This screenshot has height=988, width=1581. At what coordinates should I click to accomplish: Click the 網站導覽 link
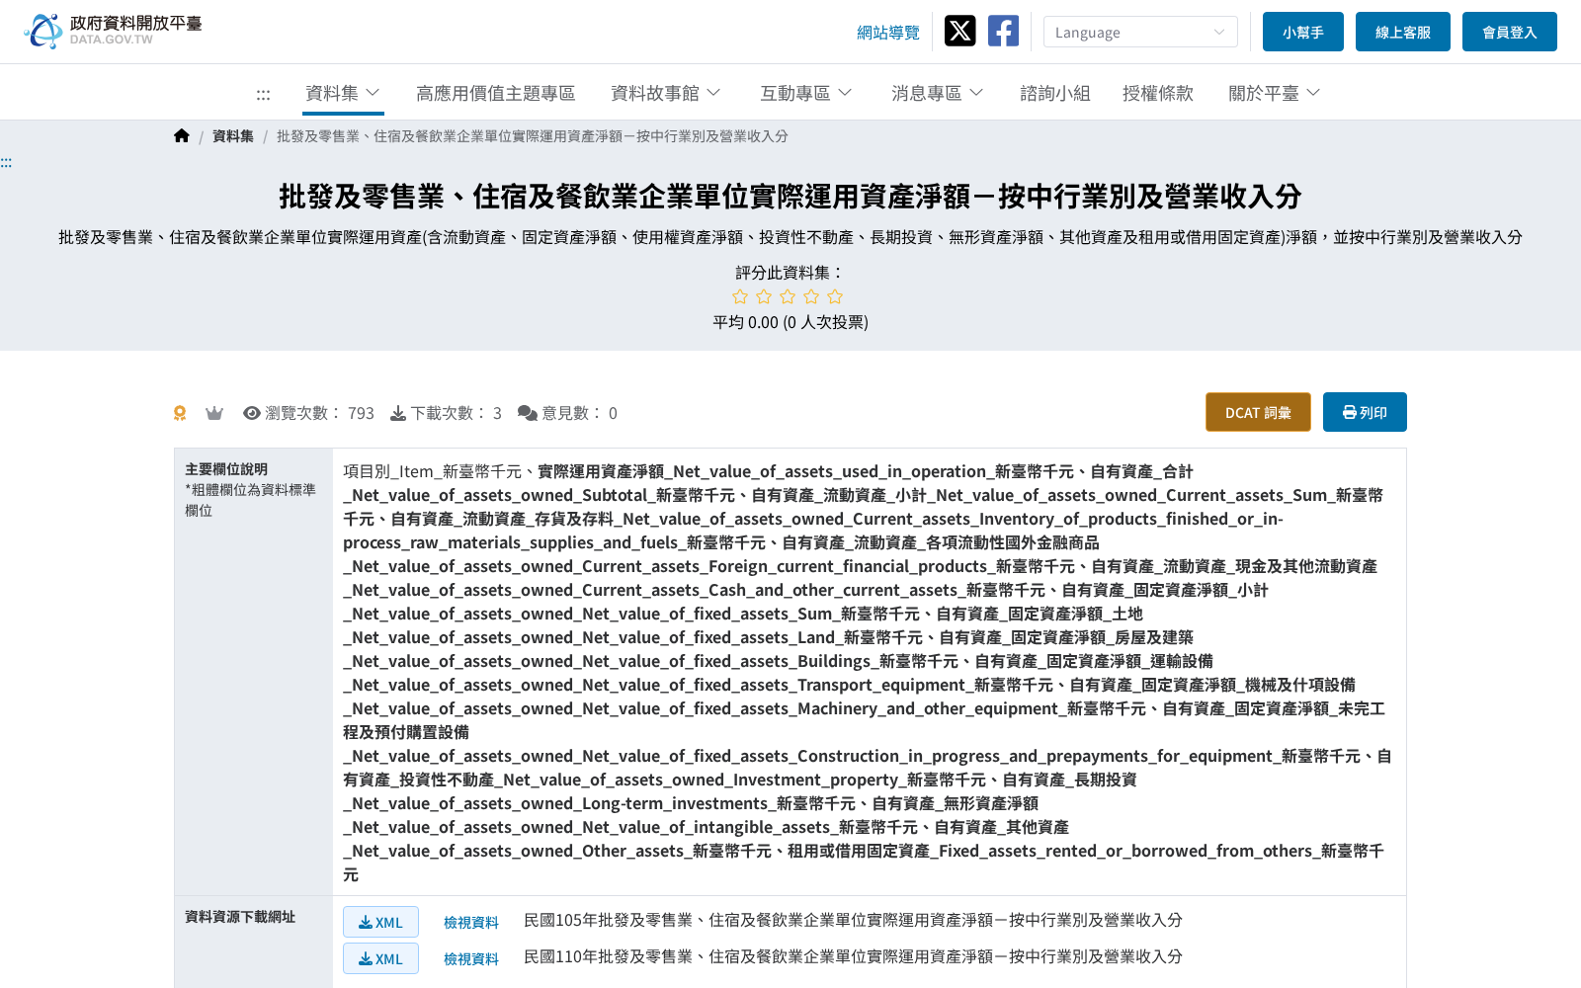[x=888, y=33]
